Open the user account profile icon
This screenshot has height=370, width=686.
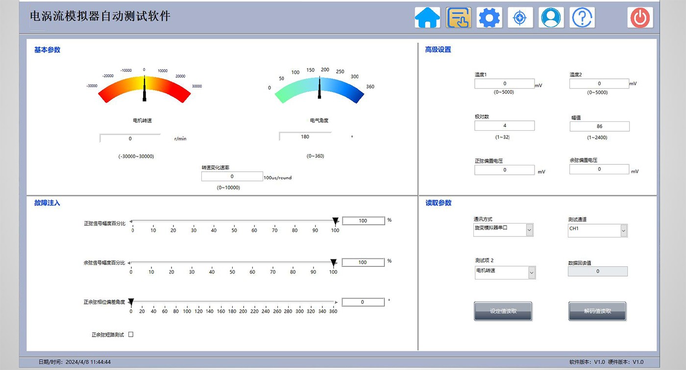(551, 18)
